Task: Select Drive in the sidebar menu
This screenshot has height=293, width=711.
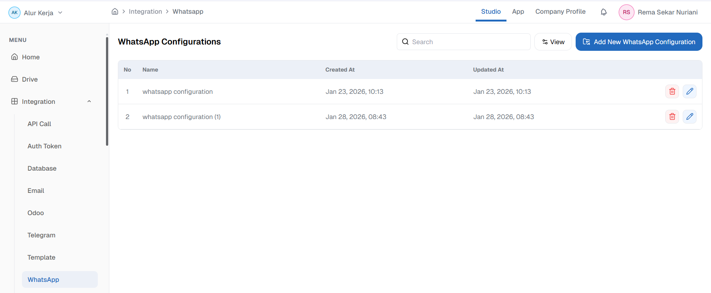Action: [30, 79]
